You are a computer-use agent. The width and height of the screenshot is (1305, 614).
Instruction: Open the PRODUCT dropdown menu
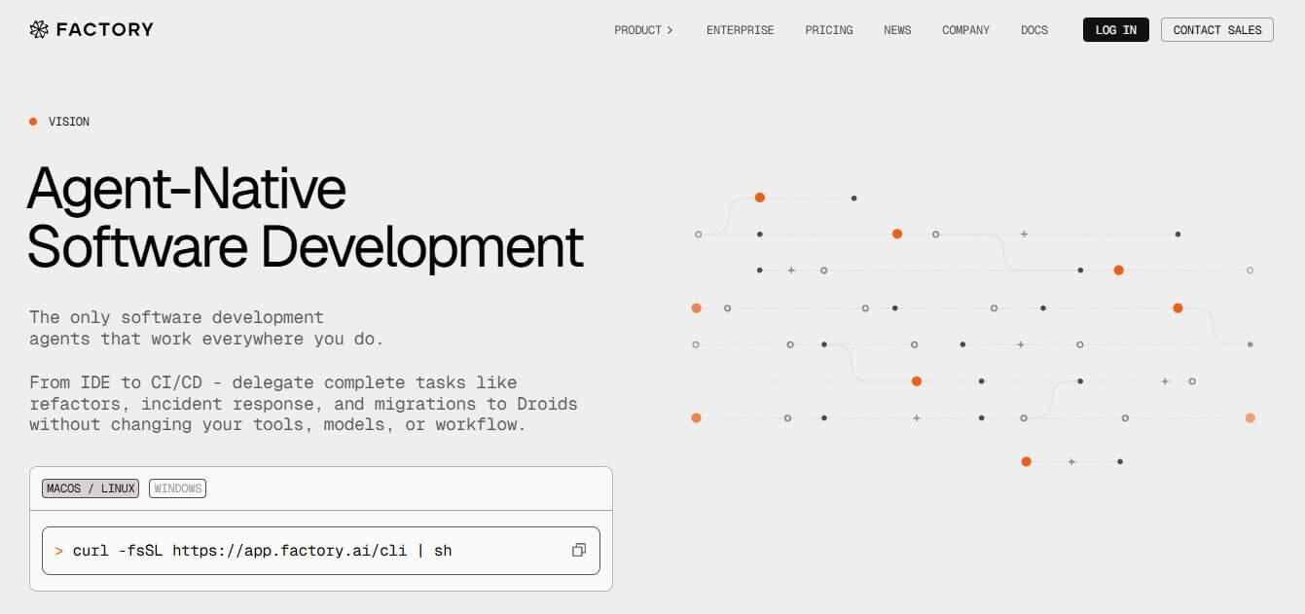(637, 30)
